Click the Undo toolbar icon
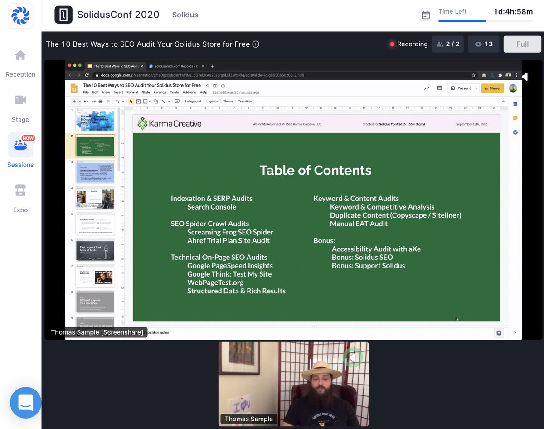Screen dimensions: 544x429 tap(87, 102)
